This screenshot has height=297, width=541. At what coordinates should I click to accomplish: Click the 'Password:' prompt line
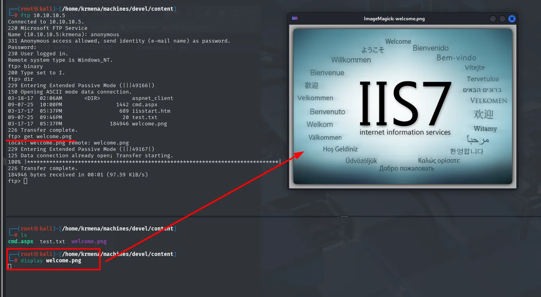pos(22,47)
